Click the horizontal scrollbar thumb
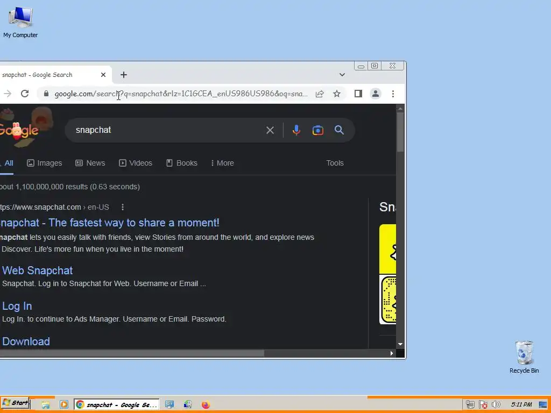 (x=132, y=353)
